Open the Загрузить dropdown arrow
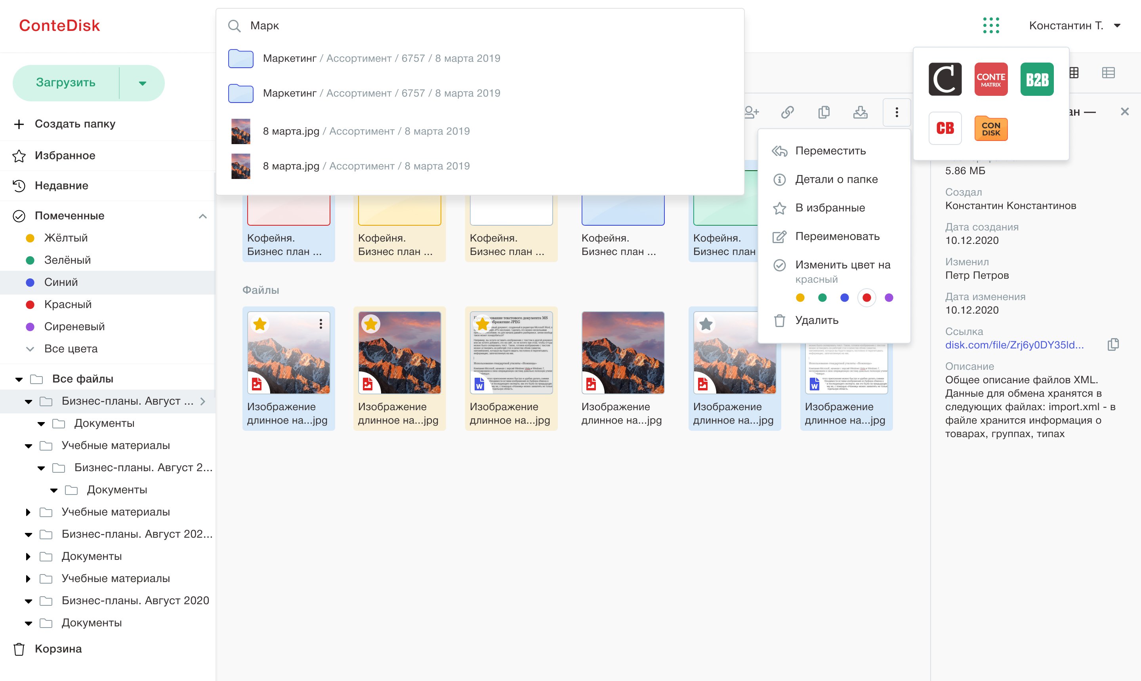Viewport: 1141px width, 681px height. pos(142,83)
